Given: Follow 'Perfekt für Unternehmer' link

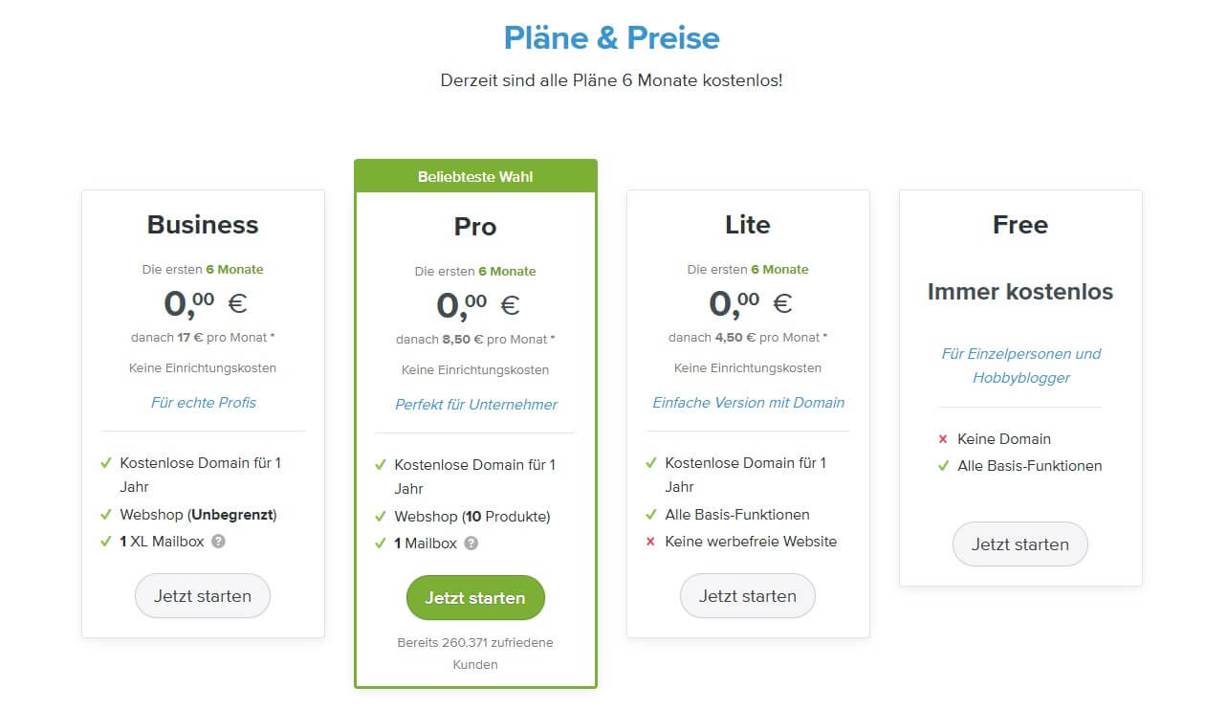Looking at the screenshot, I should pos(475,405).
